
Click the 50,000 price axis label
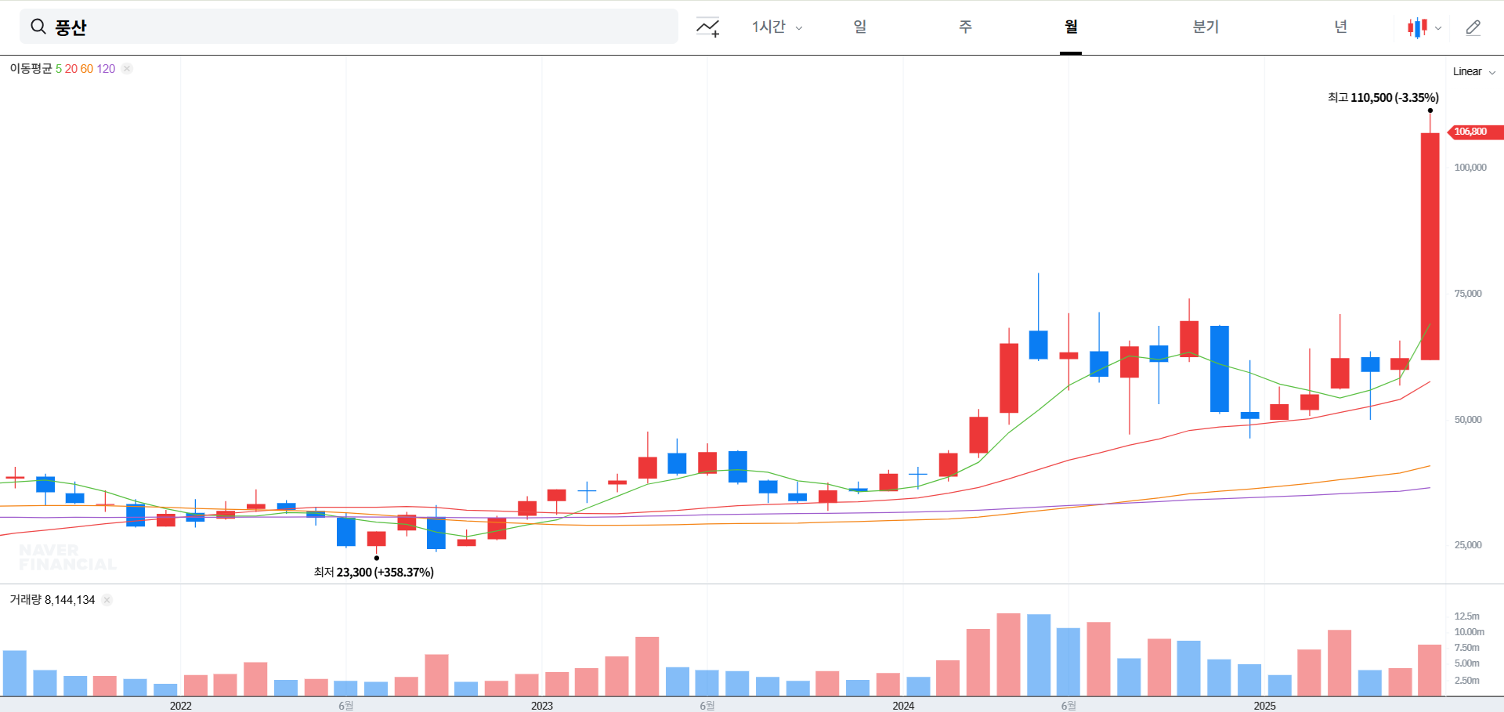pos(1468,420)
